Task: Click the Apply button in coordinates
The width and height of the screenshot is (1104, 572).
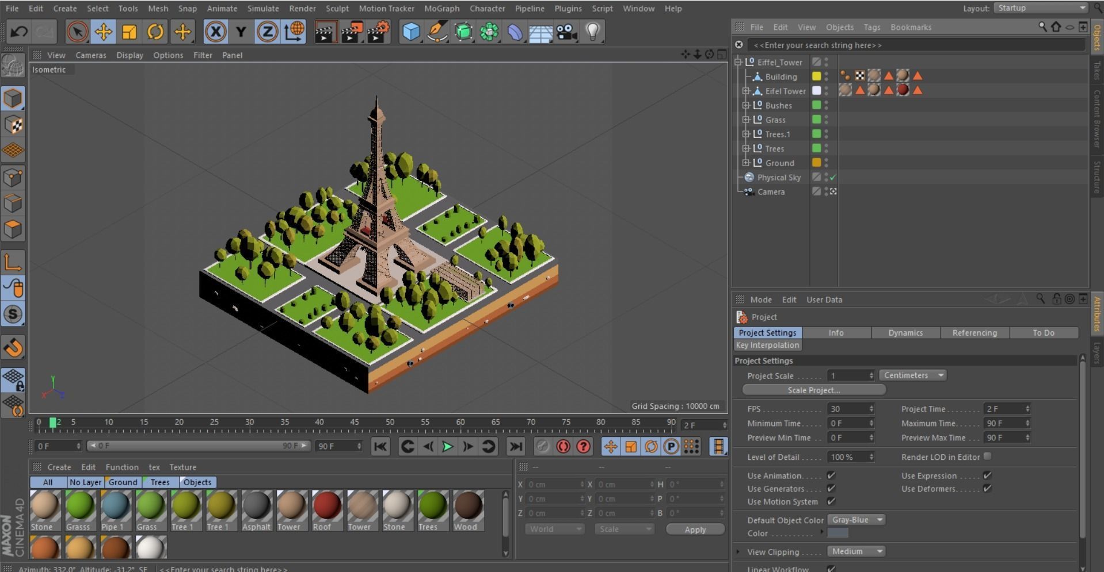Action: pos(695,529)
